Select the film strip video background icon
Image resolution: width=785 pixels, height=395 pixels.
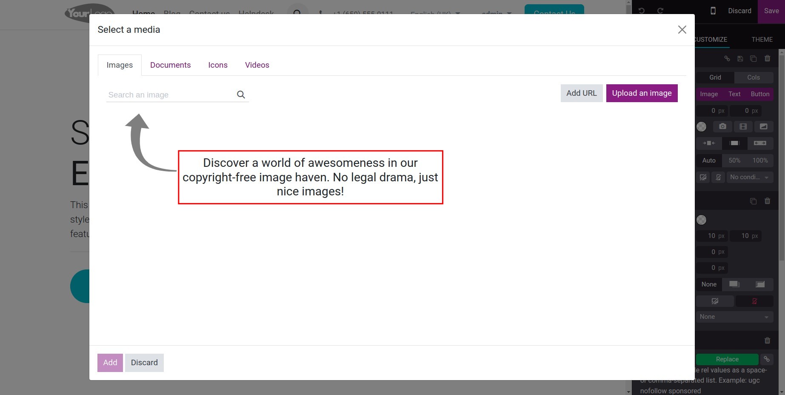pyautogui.click(x=743, y=126)
